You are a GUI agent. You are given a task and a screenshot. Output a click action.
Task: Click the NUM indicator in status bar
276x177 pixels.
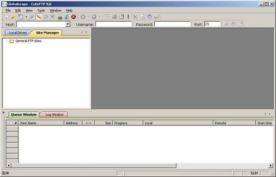(254, 173)
